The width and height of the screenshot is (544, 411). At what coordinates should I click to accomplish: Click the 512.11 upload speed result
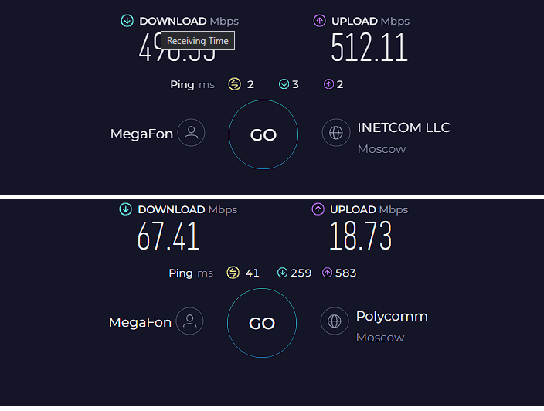point(369,48)
